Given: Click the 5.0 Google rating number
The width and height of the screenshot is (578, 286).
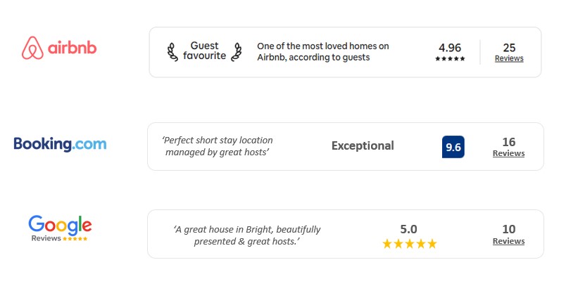Looking at the screenshot, I should [408, 229].
